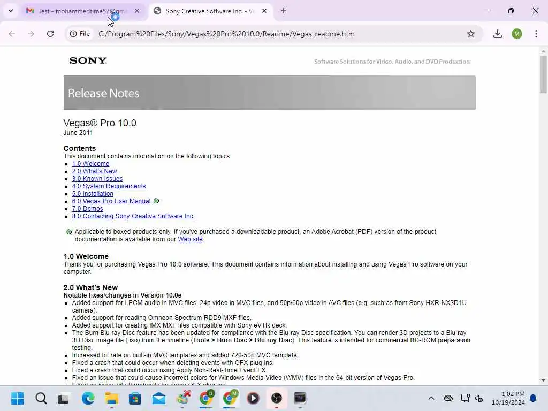Close the Sony Creative Software tab

tap(264, 11)
